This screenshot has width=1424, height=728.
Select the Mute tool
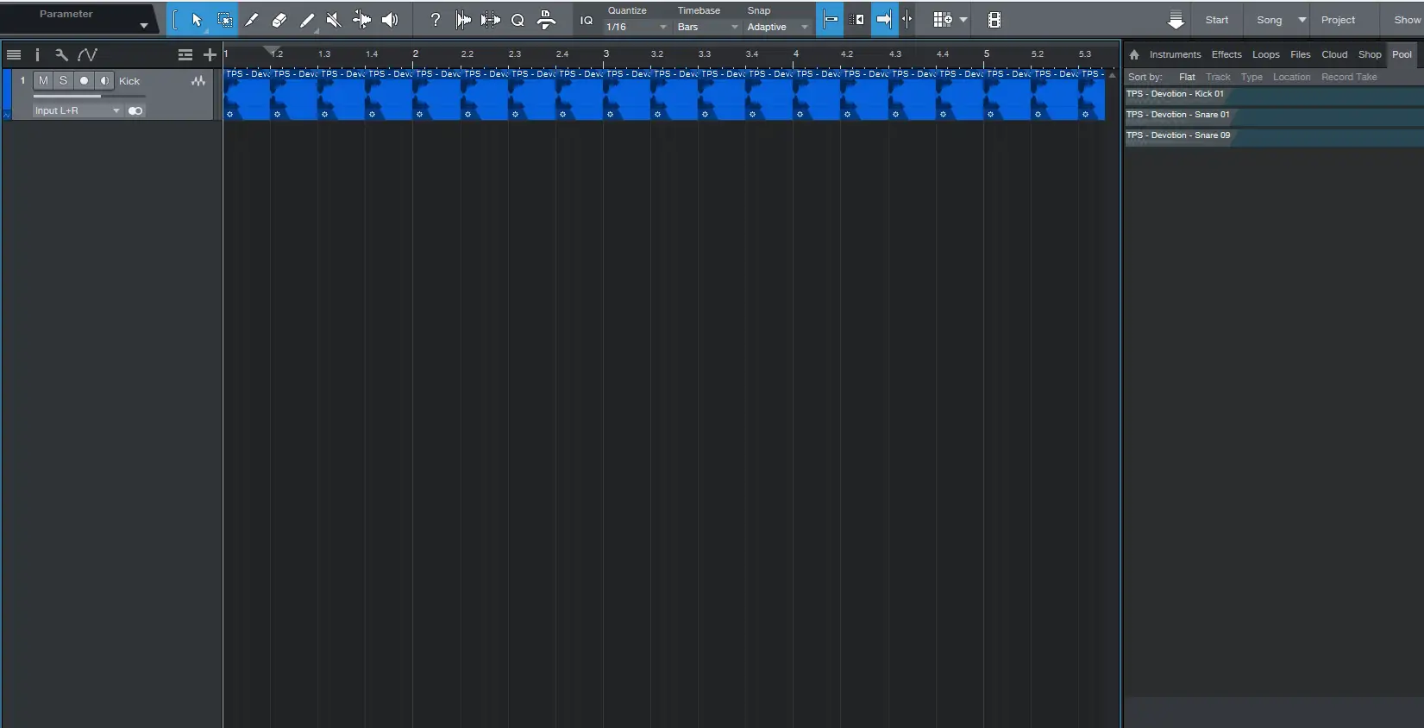point(333,20)
